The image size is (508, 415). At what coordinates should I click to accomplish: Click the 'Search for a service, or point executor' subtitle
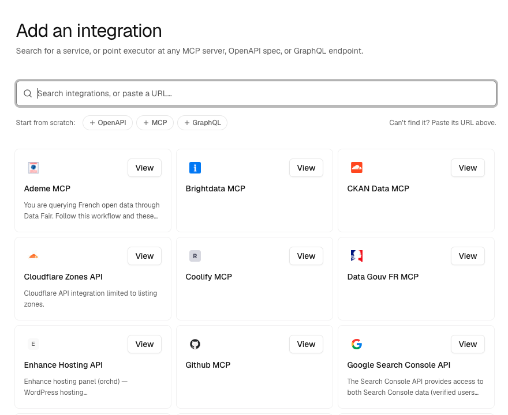[x=189, y=51]
